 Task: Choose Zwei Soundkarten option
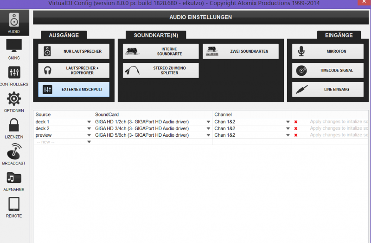241,51
